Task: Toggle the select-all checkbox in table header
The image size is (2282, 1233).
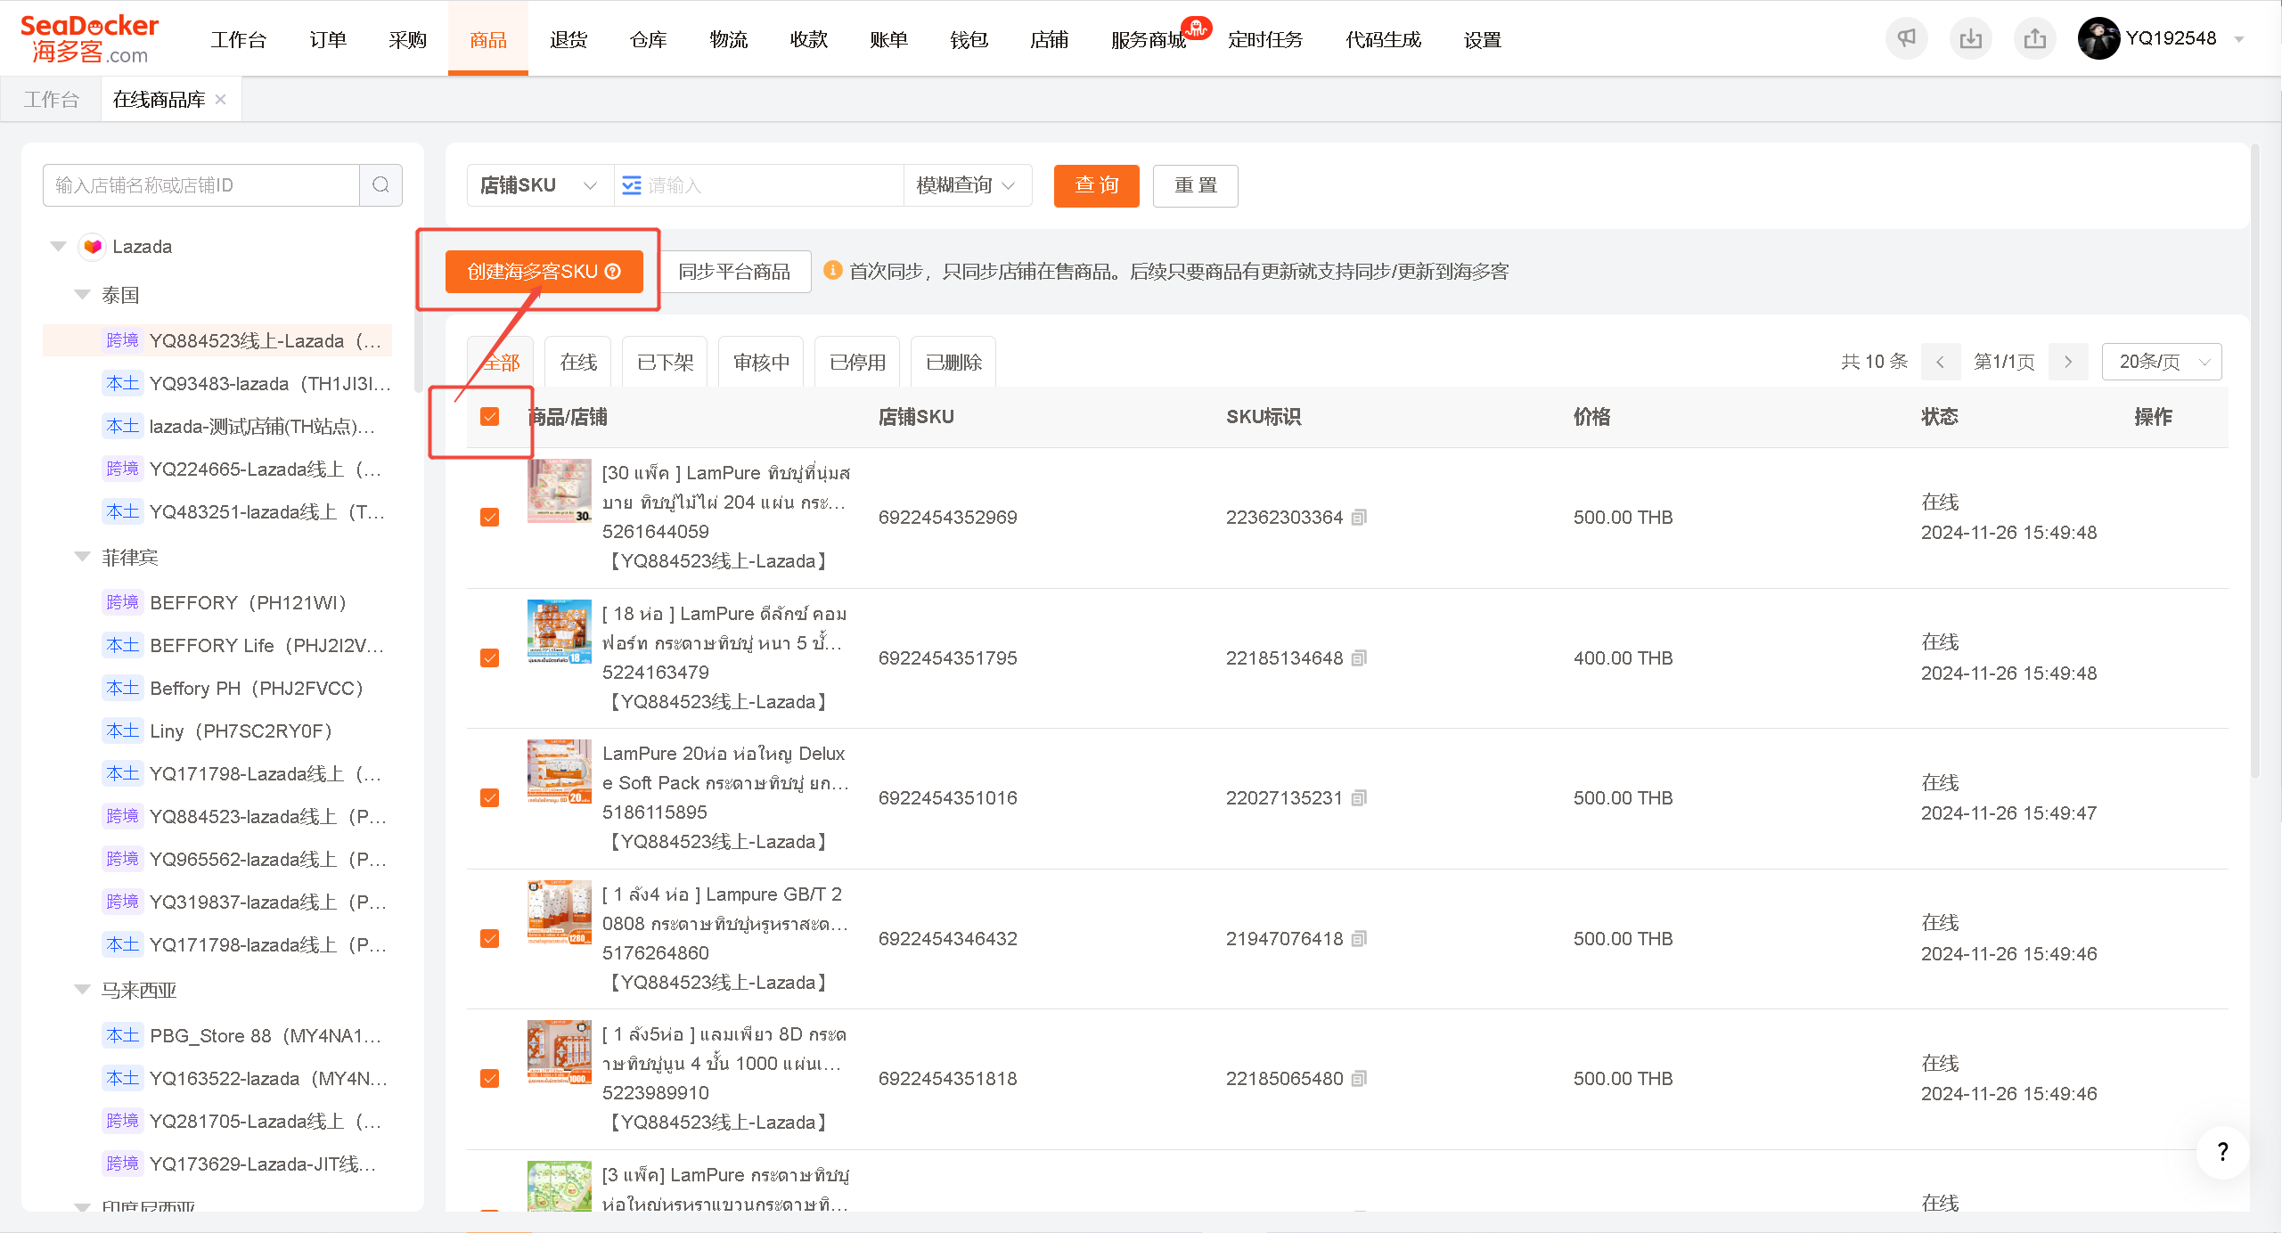Action: point(489,417)
